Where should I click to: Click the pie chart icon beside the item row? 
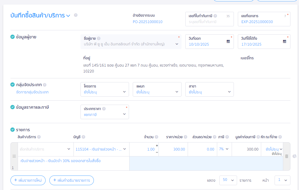pyautogui.click(x=294, y=156)
